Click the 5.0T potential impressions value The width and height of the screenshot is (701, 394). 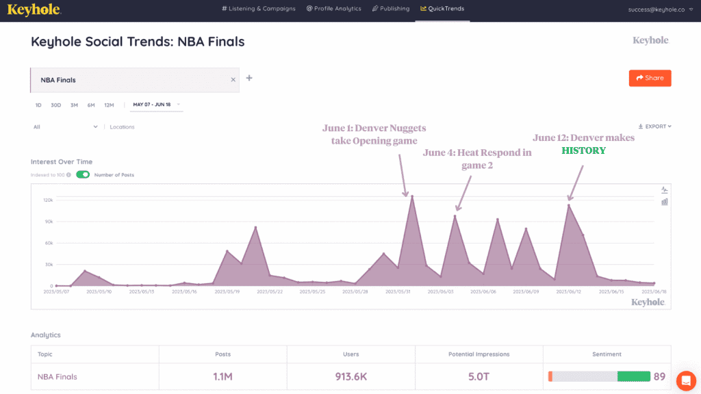479,377
